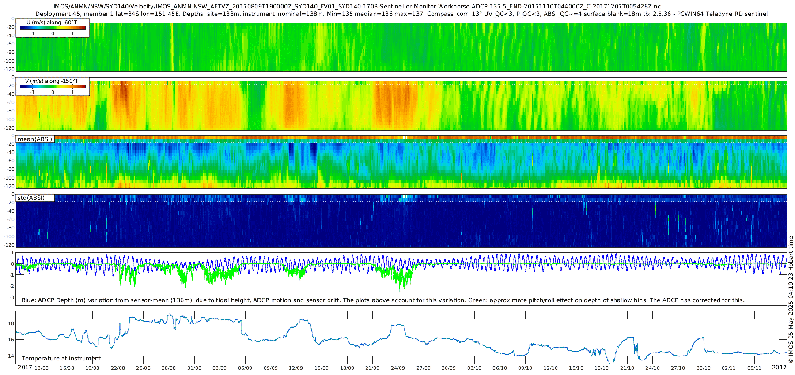Click the Deployment 45 metadata line
Viewport: 795px width, 375px height.
click(x=401, y=14)
